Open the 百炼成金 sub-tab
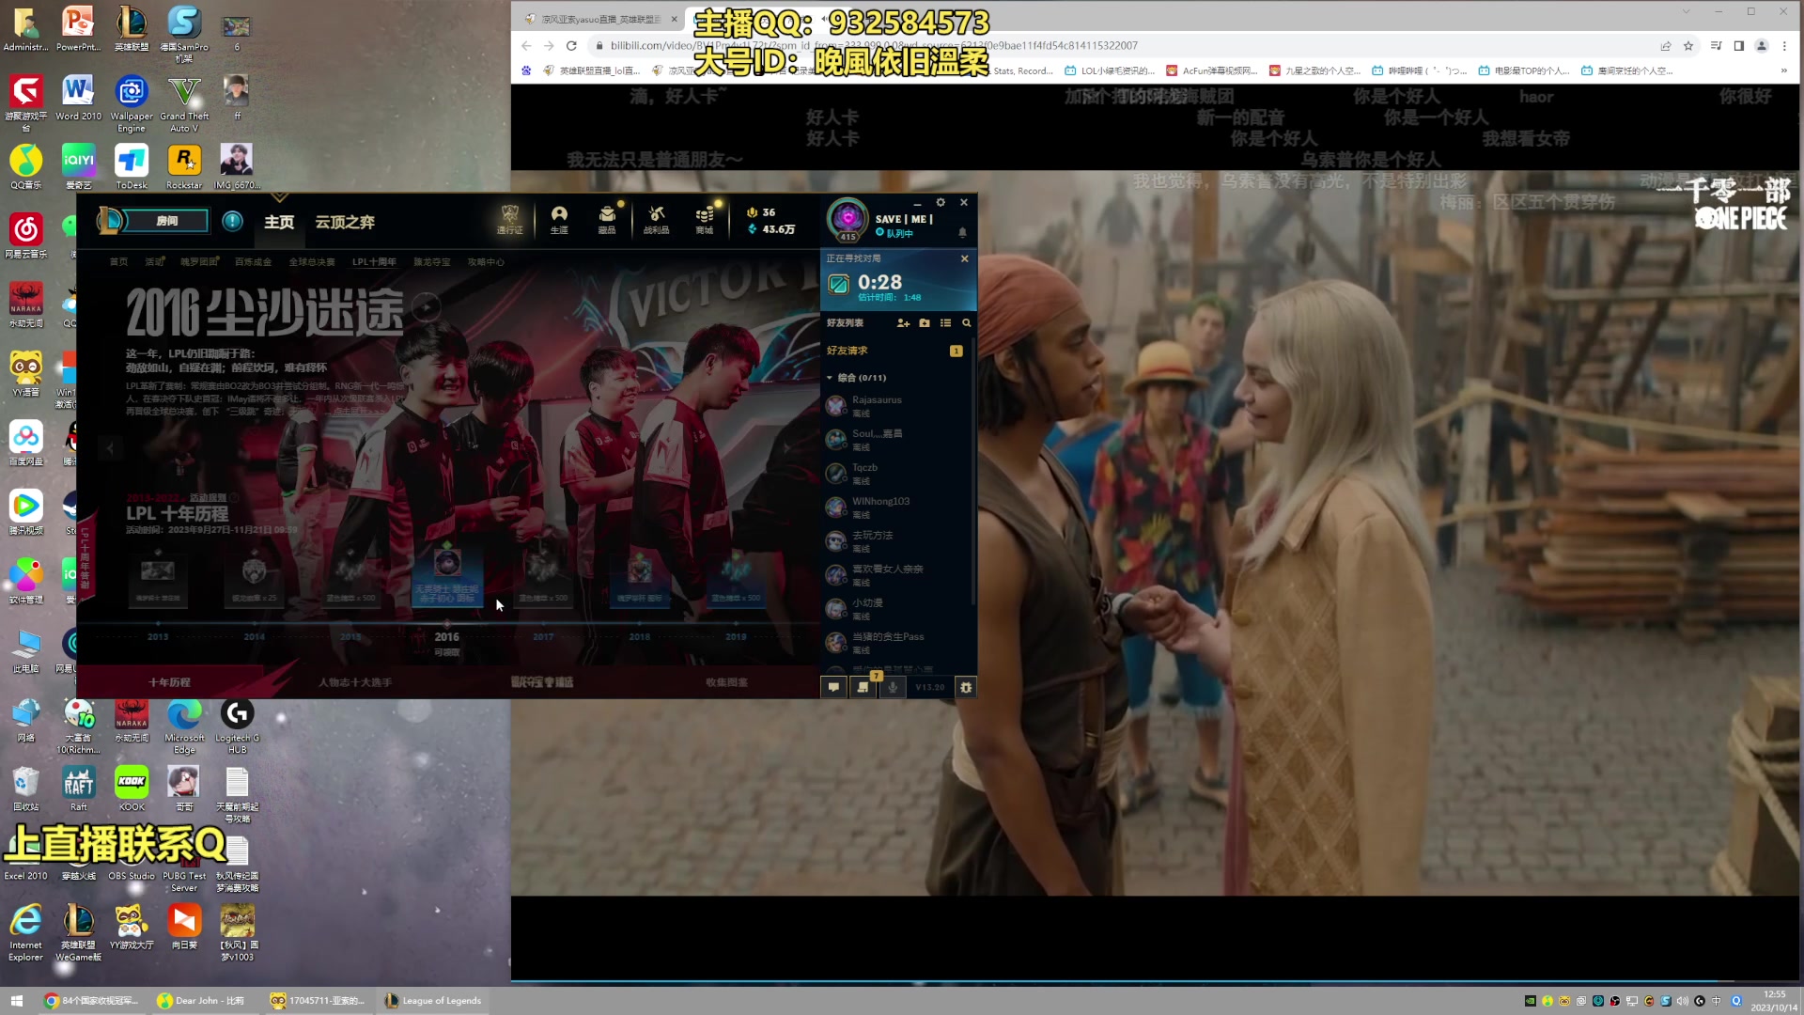This screenshot has width=1804, height=1015. (253, 262)
